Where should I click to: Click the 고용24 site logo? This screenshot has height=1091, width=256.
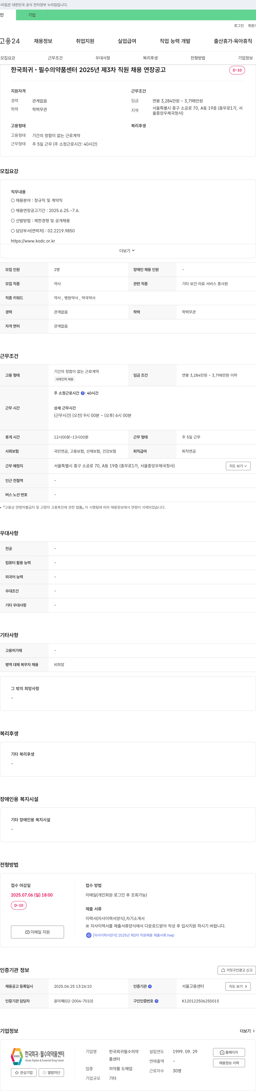point(10,41)
